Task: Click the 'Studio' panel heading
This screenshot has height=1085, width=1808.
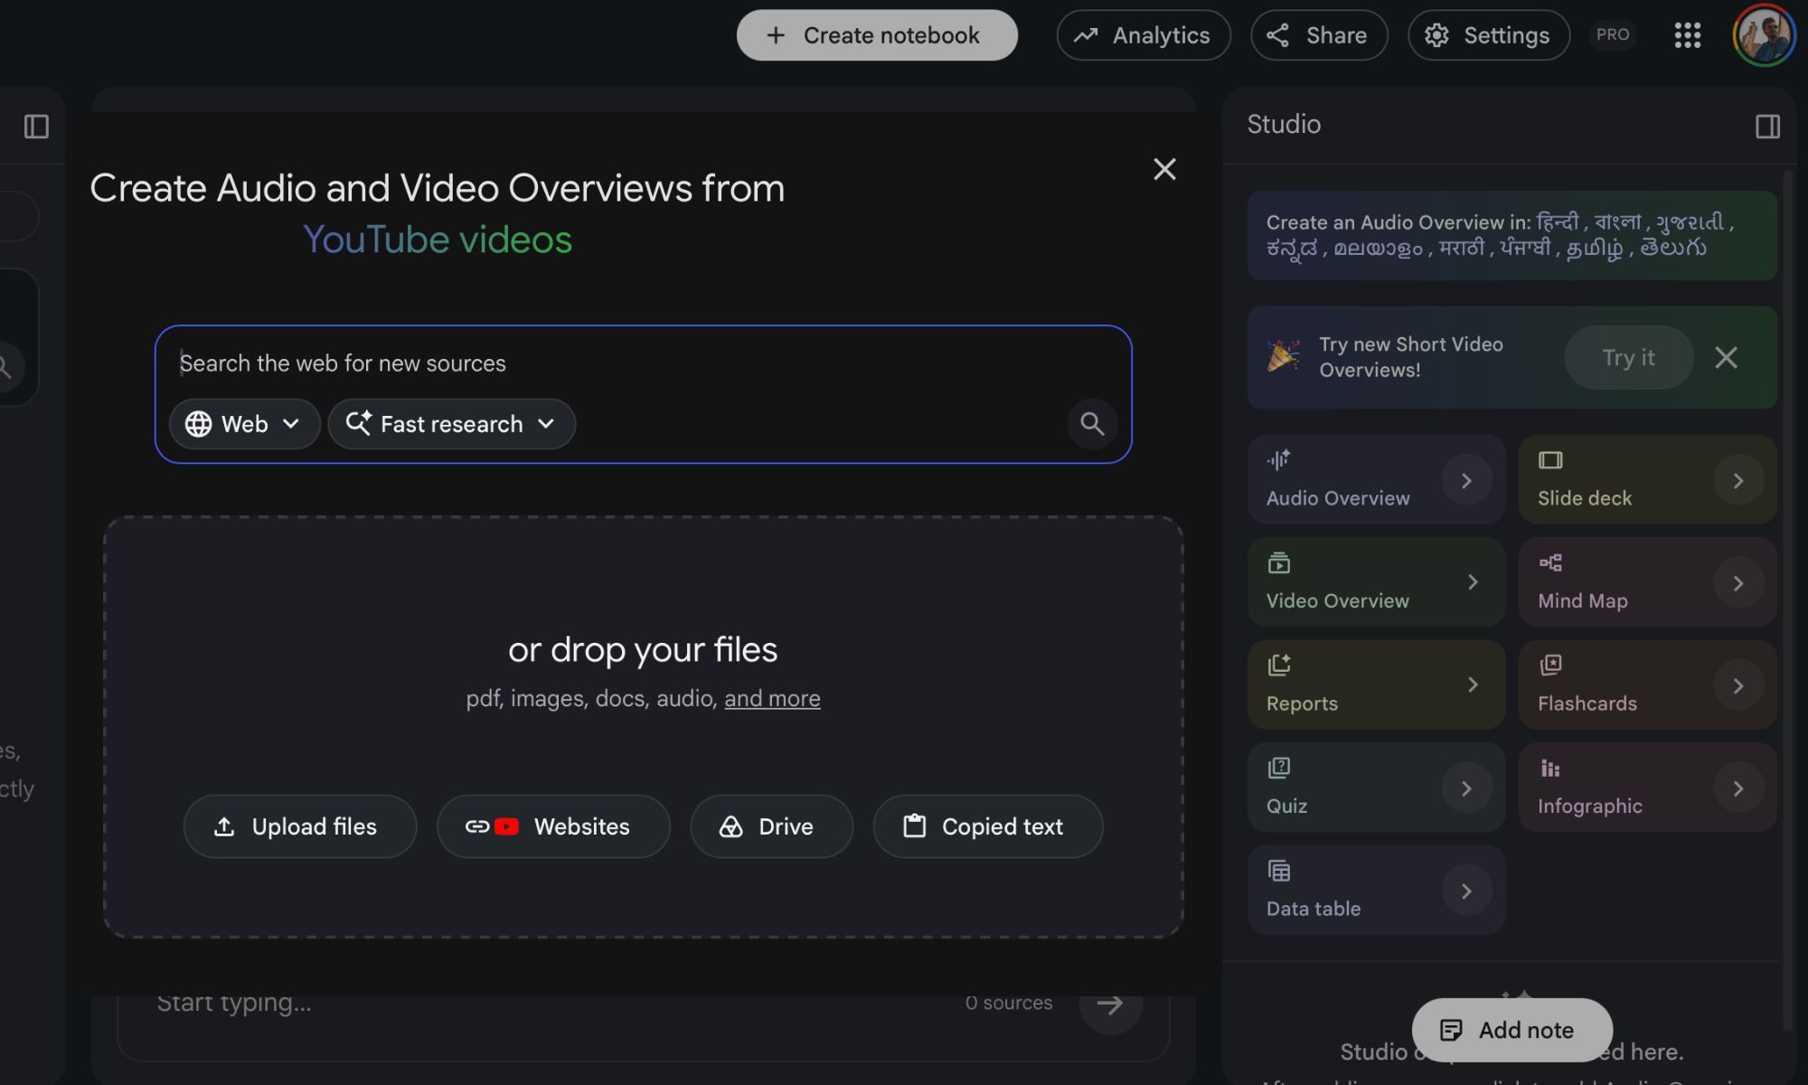Action: click(x=1284, y=124)
